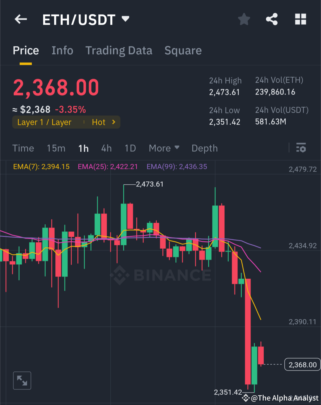Expand the More timeframes dropdown
The height and width of the screenshot is (405, 321).
click(164, 148)
